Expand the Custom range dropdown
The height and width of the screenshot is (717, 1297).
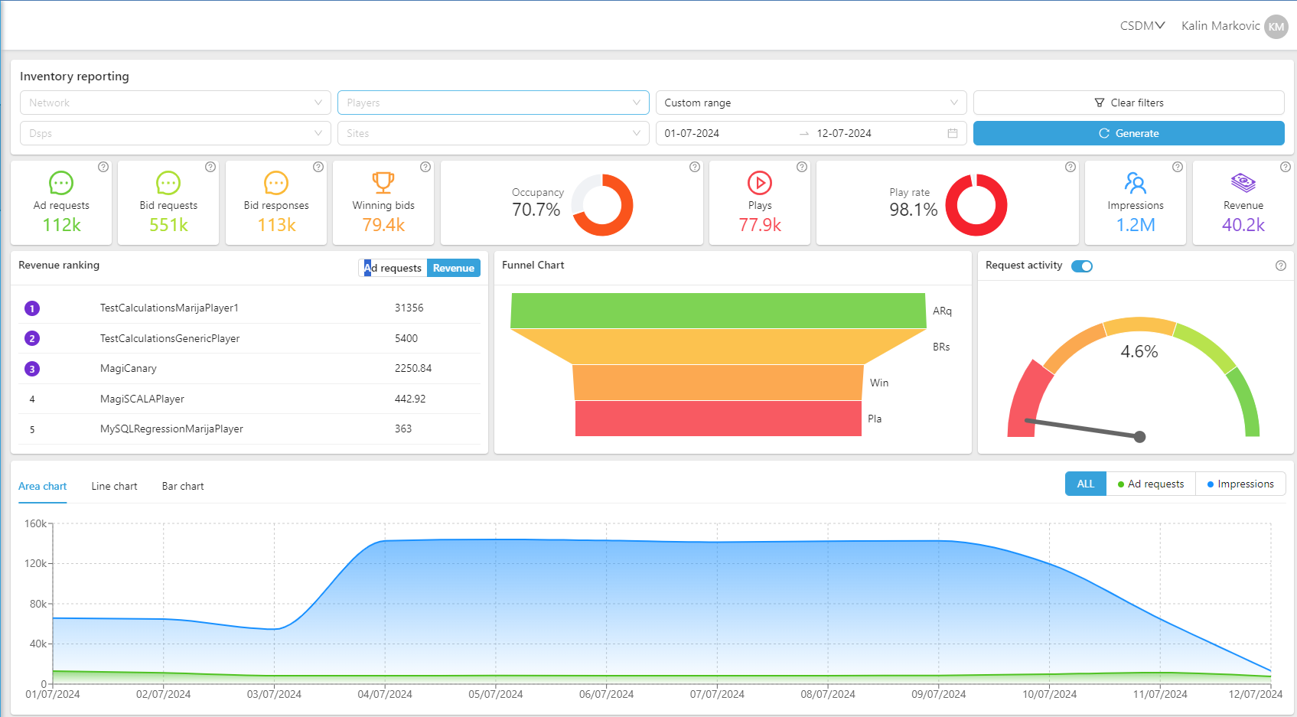coord(810,103)
